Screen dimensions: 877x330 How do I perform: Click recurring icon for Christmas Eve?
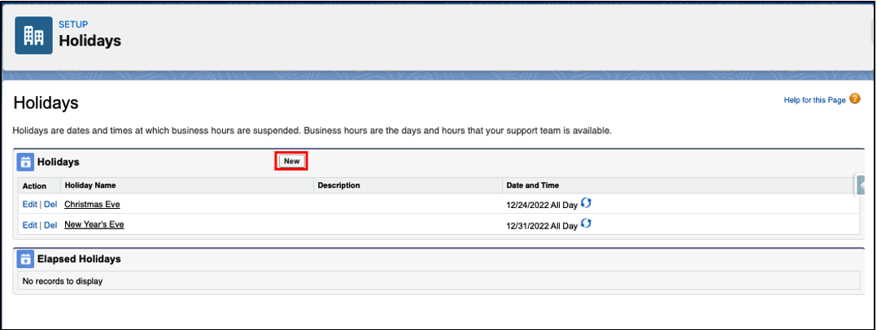point(586,204)
